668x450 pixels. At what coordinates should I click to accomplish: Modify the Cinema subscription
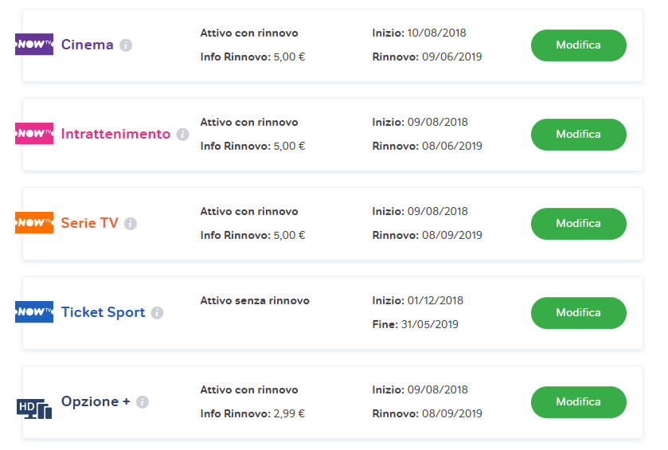(579, 45)
